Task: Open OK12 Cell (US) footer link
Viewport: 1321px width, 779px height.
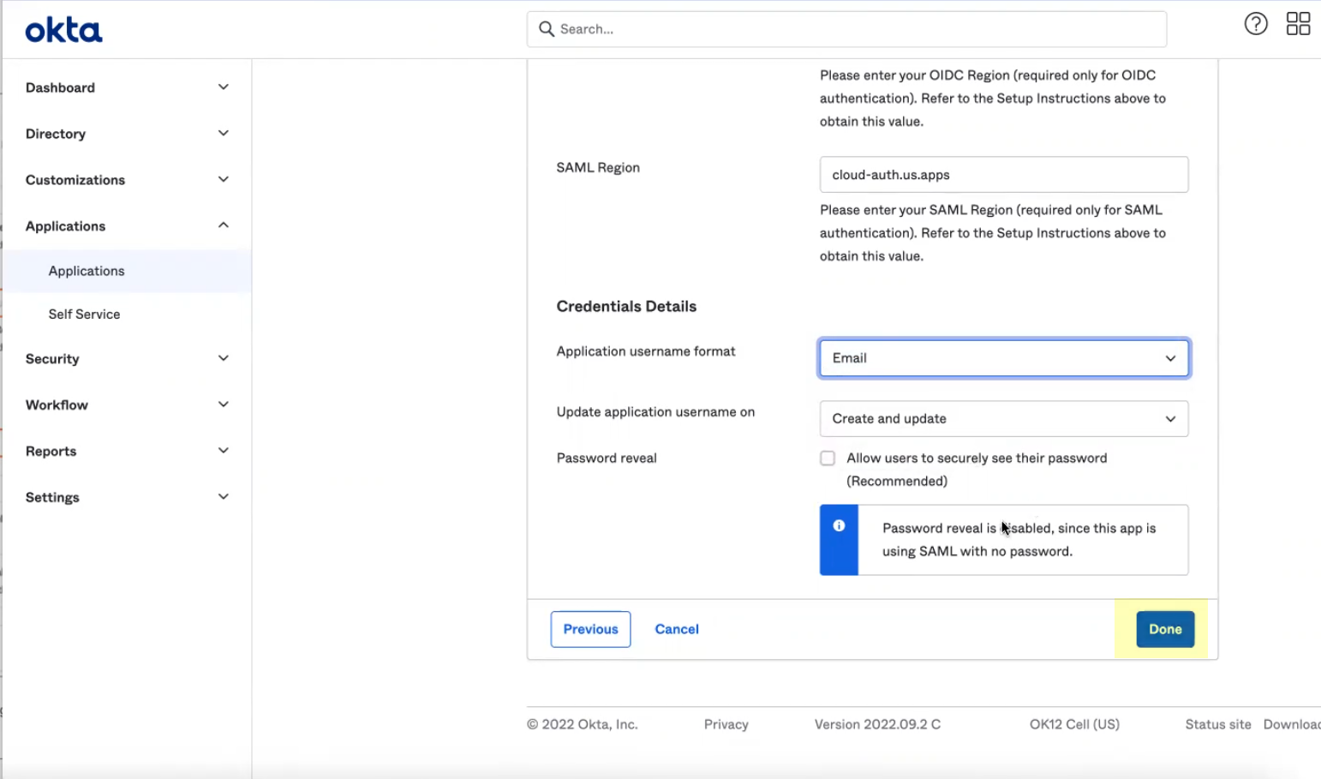Action: (x=1074, y=724)
